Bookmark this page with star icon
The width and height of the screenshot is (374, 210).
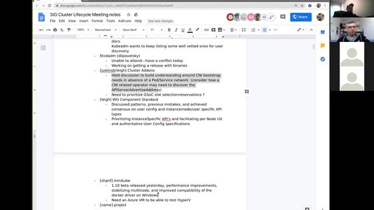point(302,5)
